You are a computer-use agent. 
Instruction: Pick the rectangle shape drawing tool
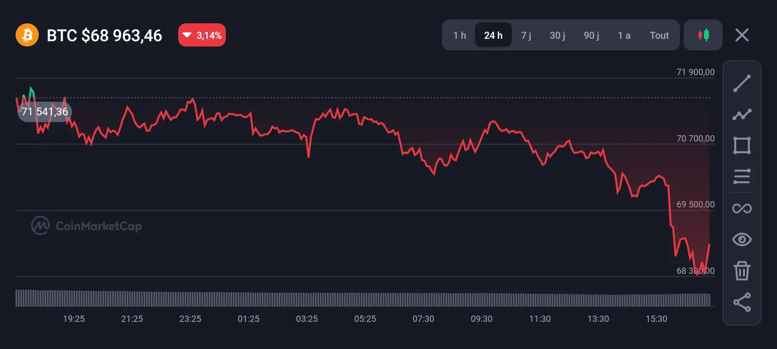pos(742,145)
